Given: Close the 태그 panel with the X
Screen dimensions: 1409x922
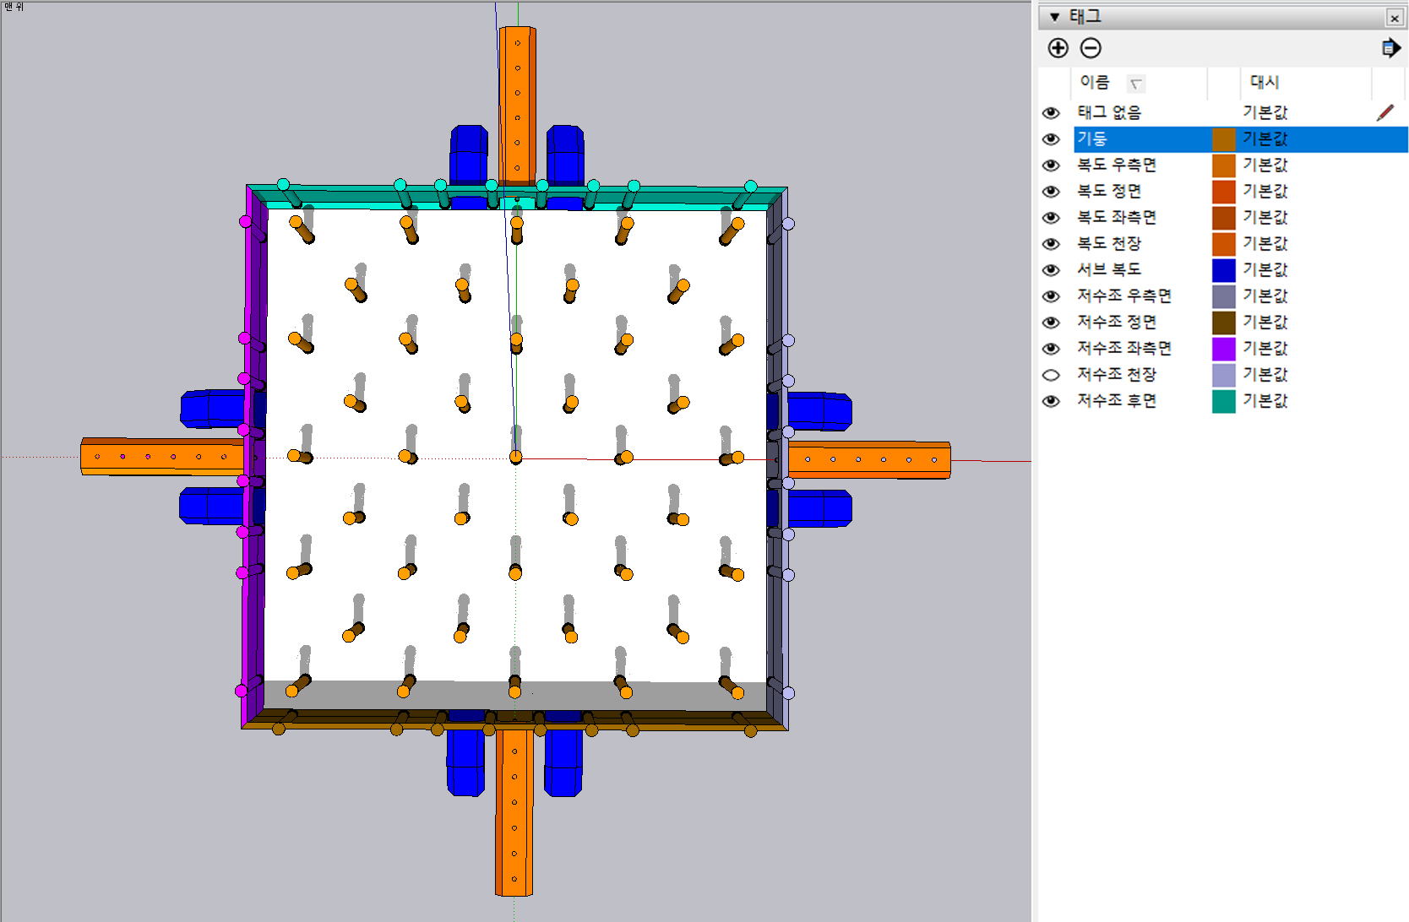Looking at the screenshot, I should 1394,18.
